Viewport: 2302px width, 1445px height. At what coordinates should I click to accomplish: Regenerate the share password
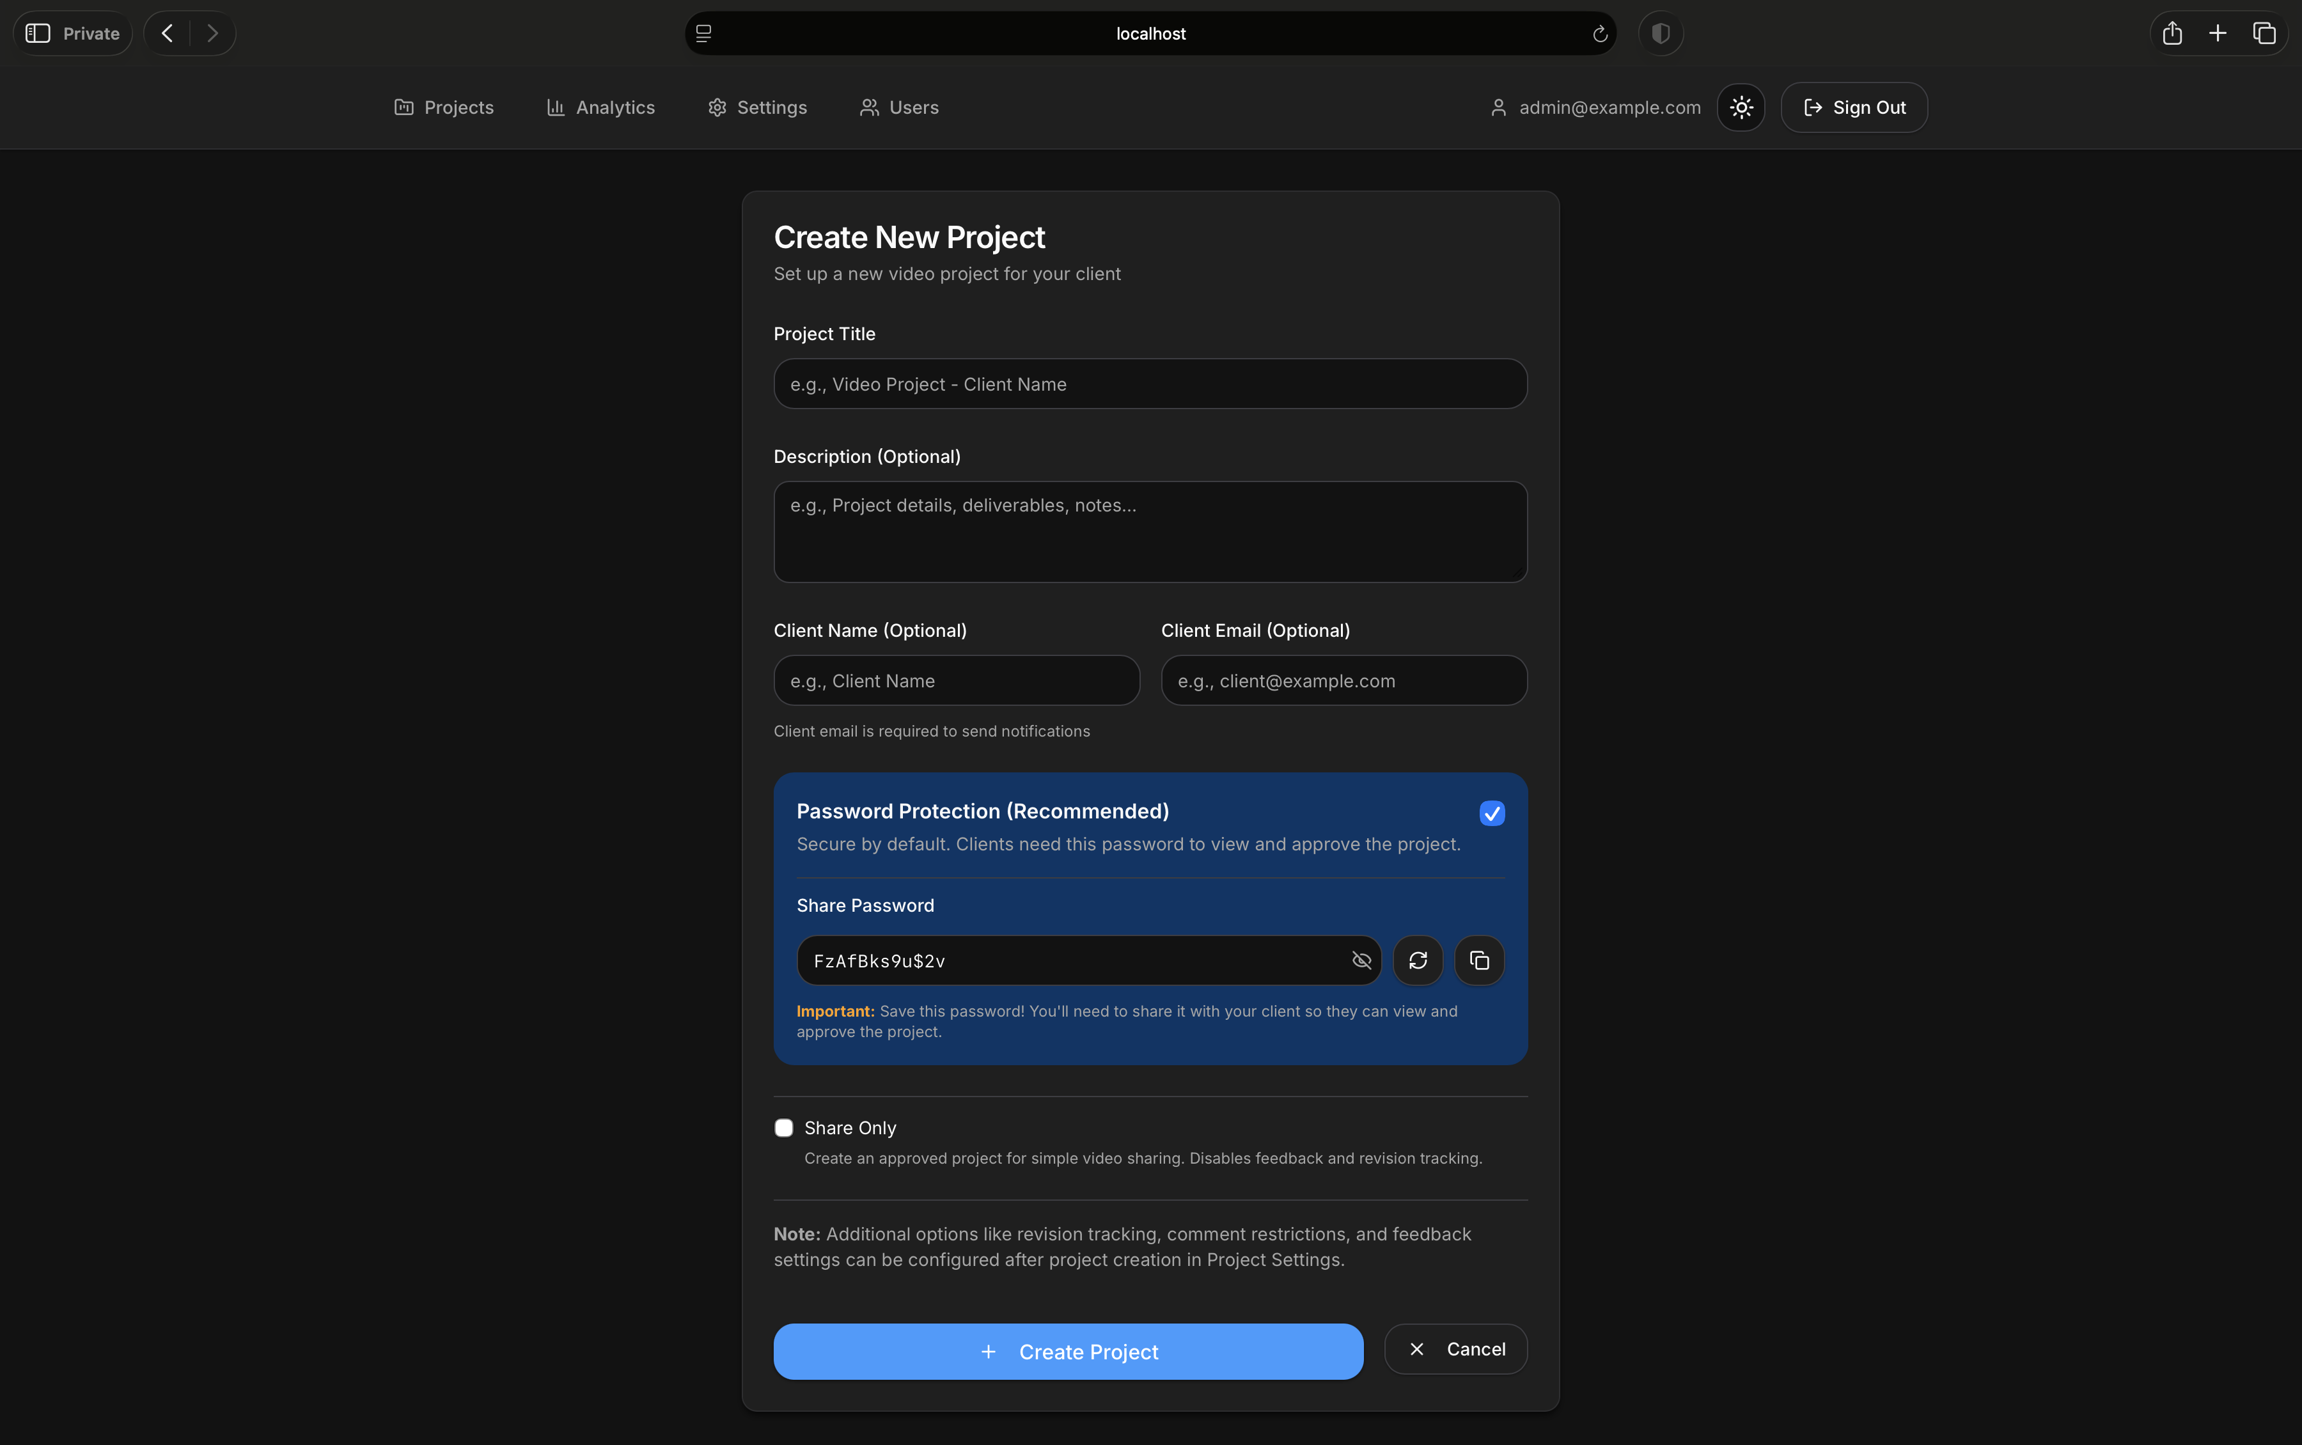1417,960
